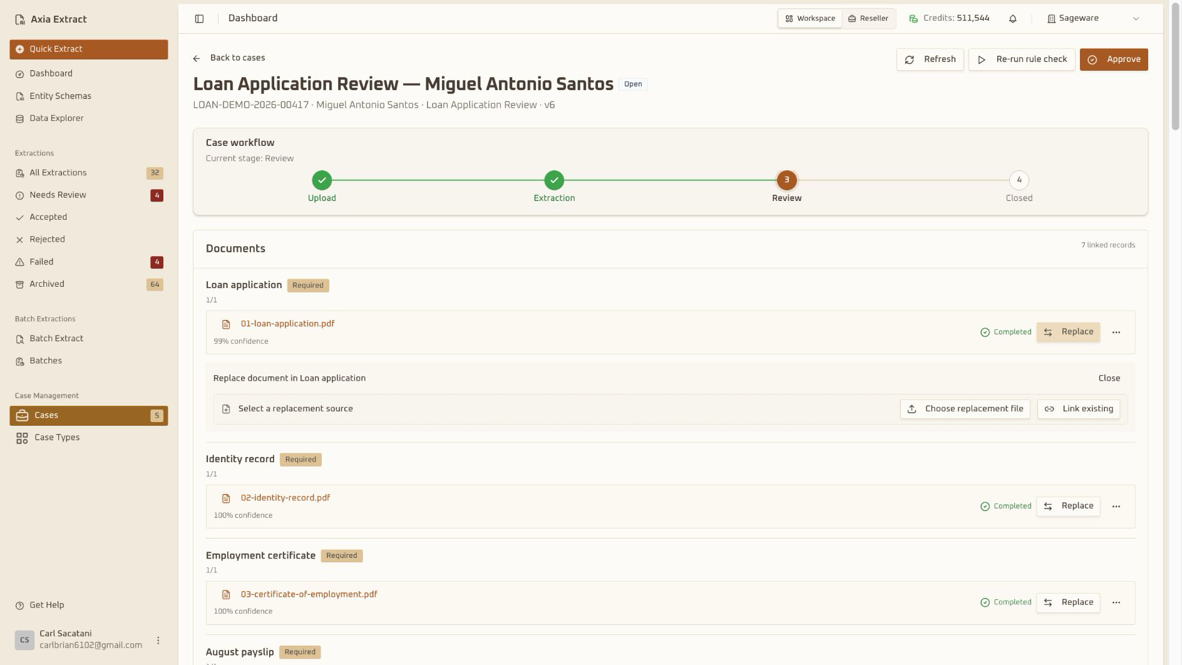This screenshot has height=665, width=1182.
Task: Open 03-certificate-of-employment.pdf file link
Action: [309, 595]
